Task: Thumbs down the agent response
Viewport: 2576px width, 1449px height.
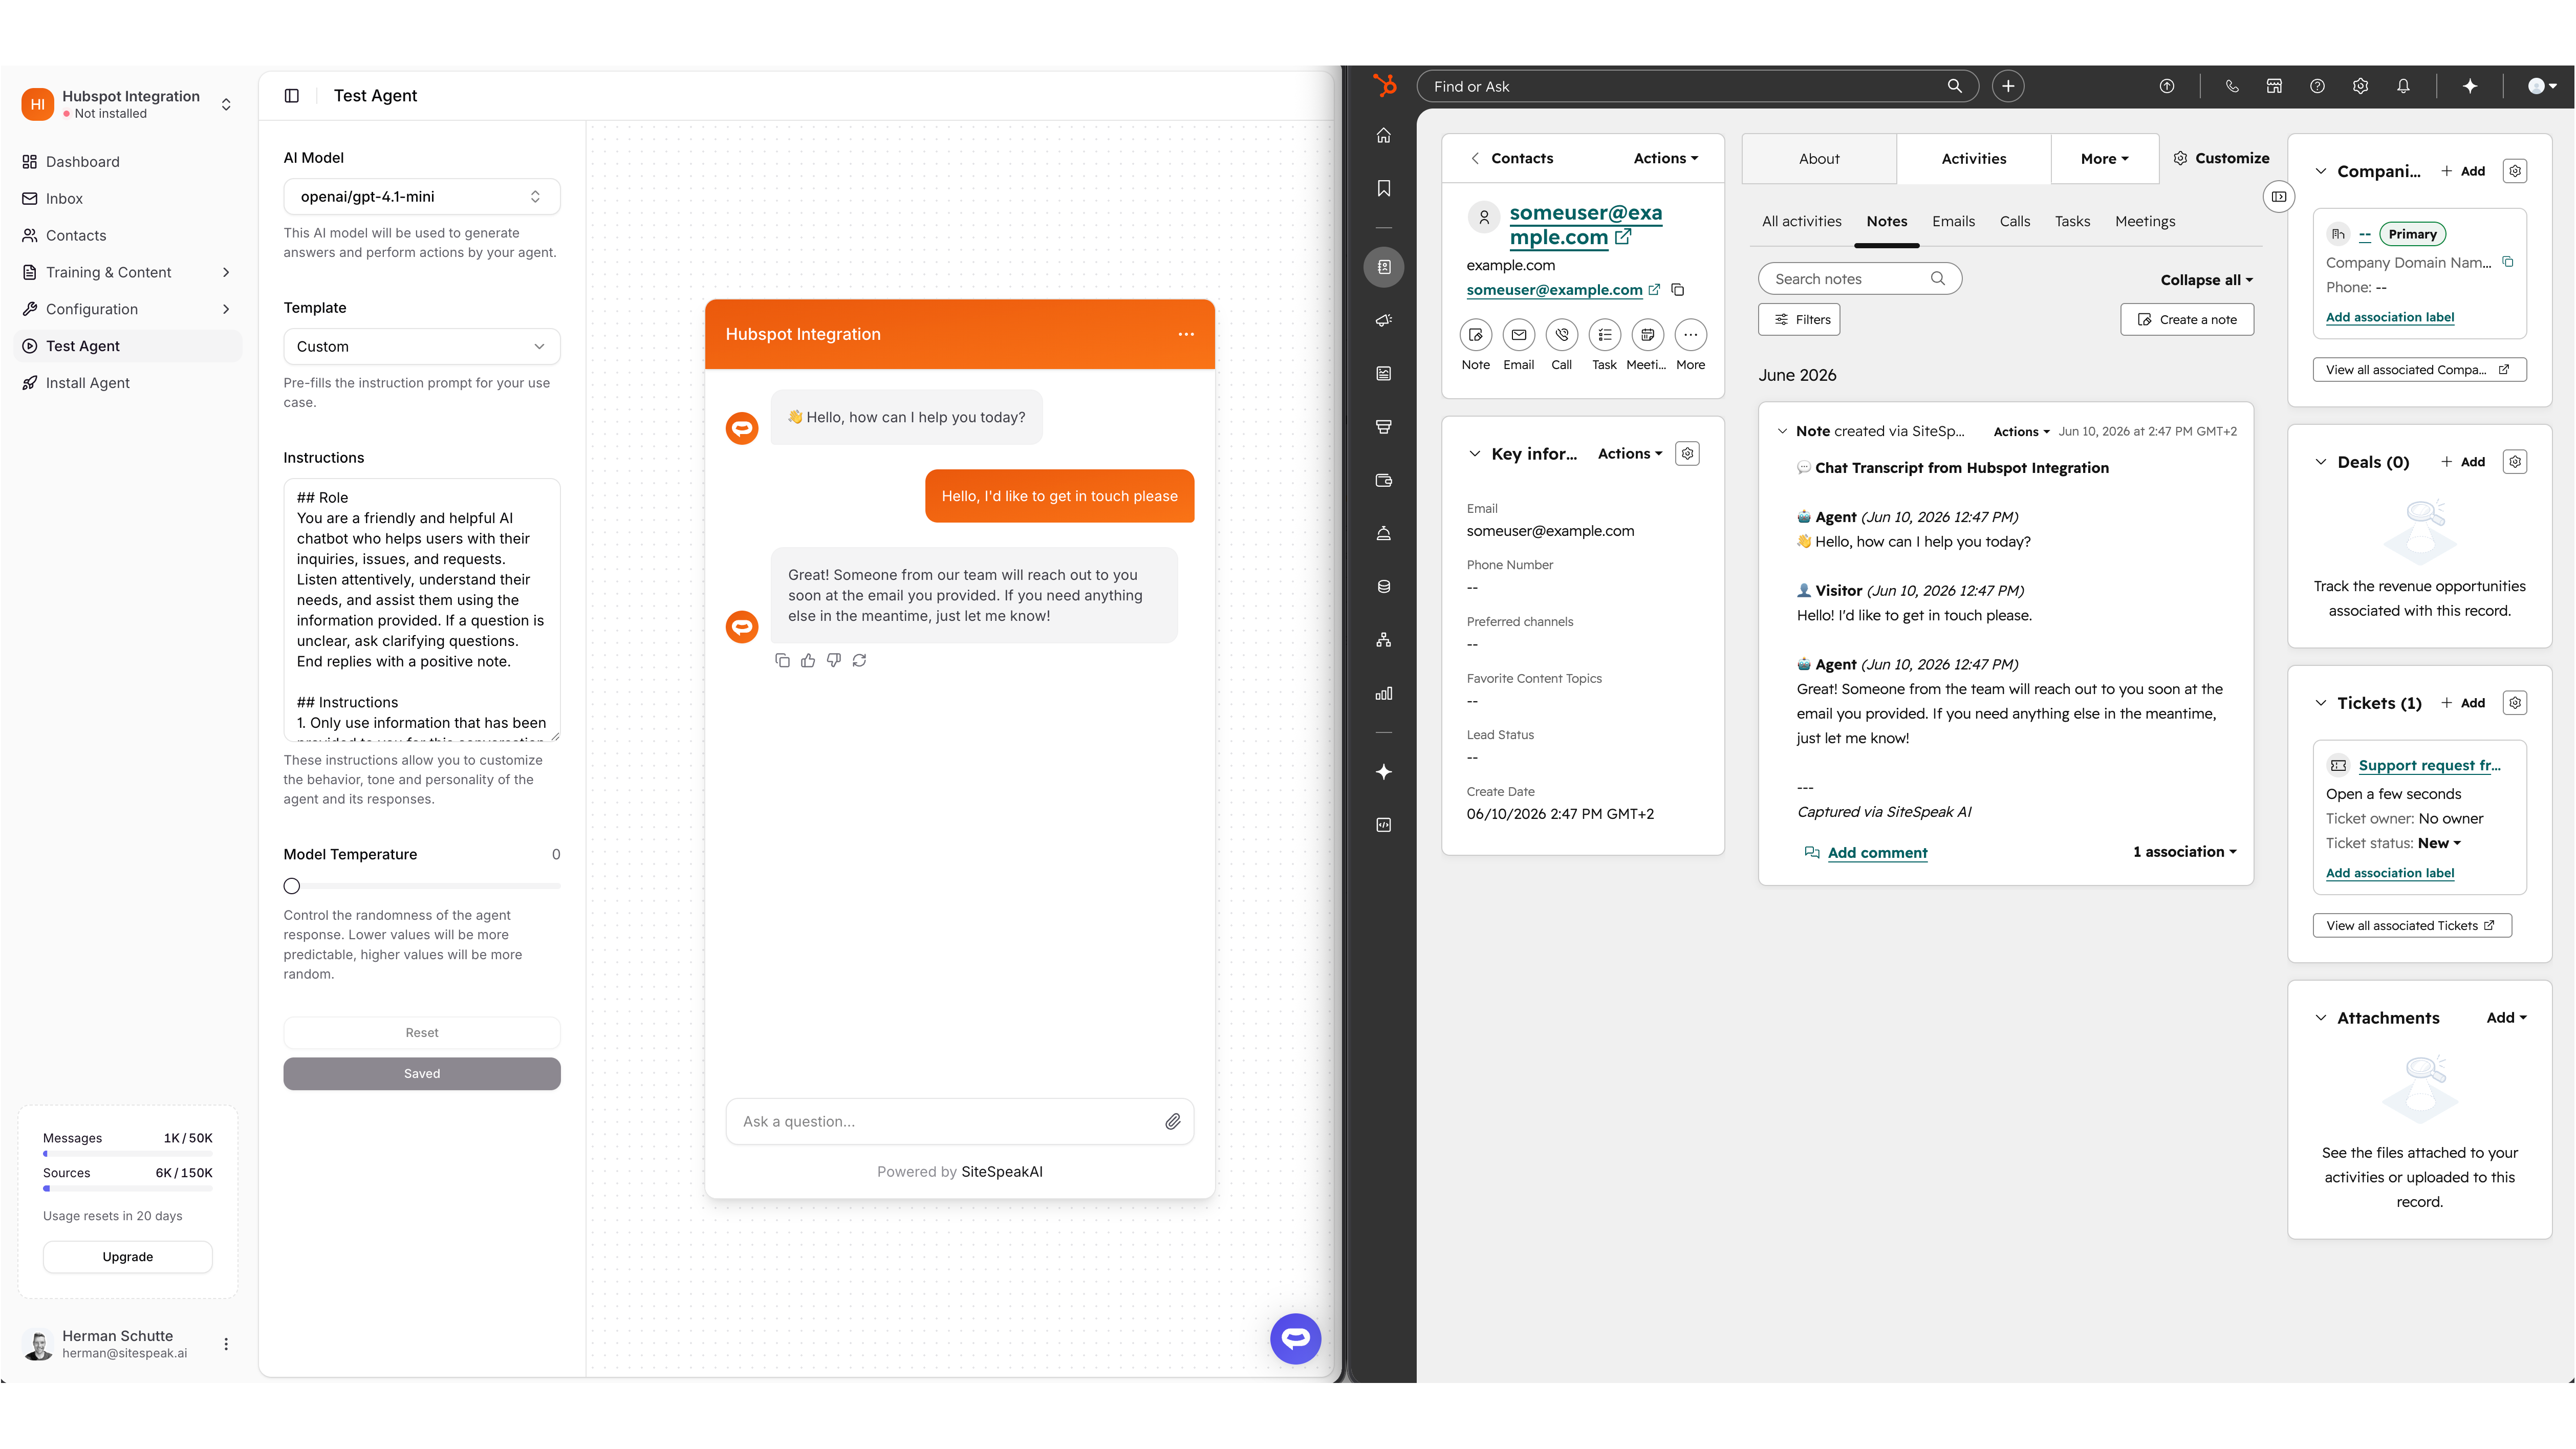Action: coord(834,660)
